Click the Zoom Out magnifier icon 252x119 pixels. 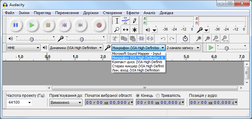(x=207, y=38)
